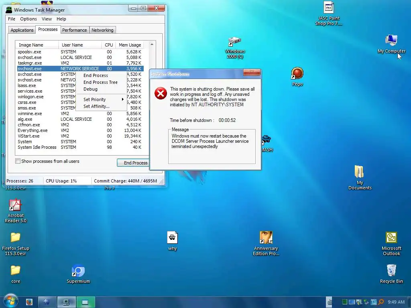Open the File menu in Task Manager
411x308 pixels.
[x=12, y=19]
